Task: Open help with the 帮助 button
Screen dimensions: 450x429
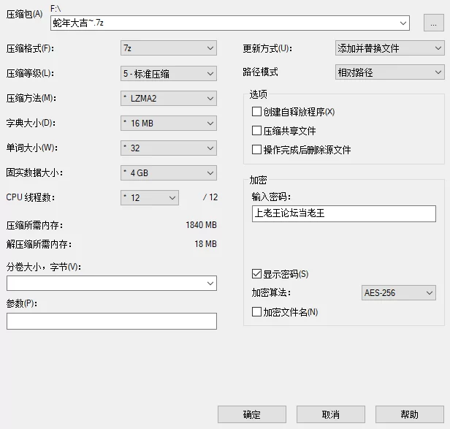Action: 410,414
